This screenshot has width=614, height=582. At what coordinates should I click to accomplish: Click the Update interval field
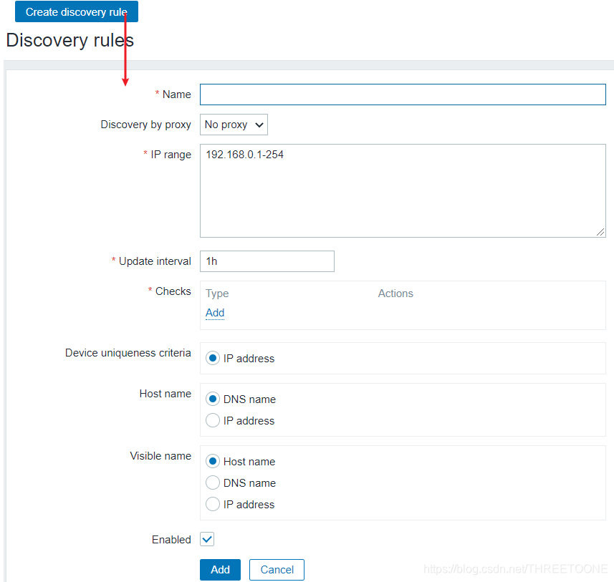point(267,261)
